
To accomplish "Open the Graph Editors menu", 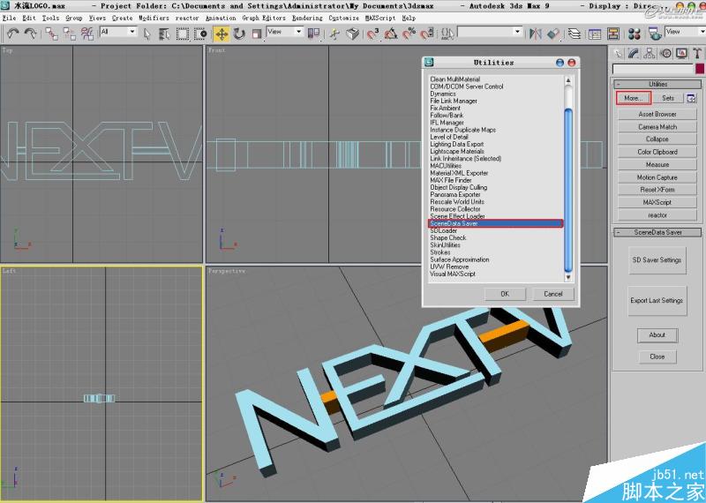I will tap(264, 18).
